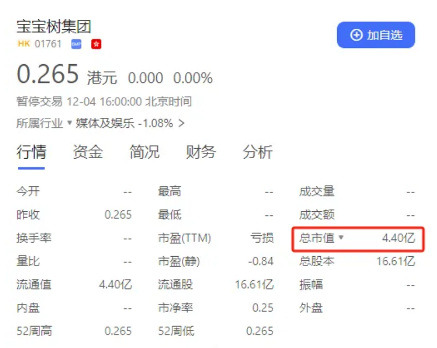The height and width of the screenshot is (348, 437).
Task: Click the yellow HK market tag
Action: click(24, 44)
